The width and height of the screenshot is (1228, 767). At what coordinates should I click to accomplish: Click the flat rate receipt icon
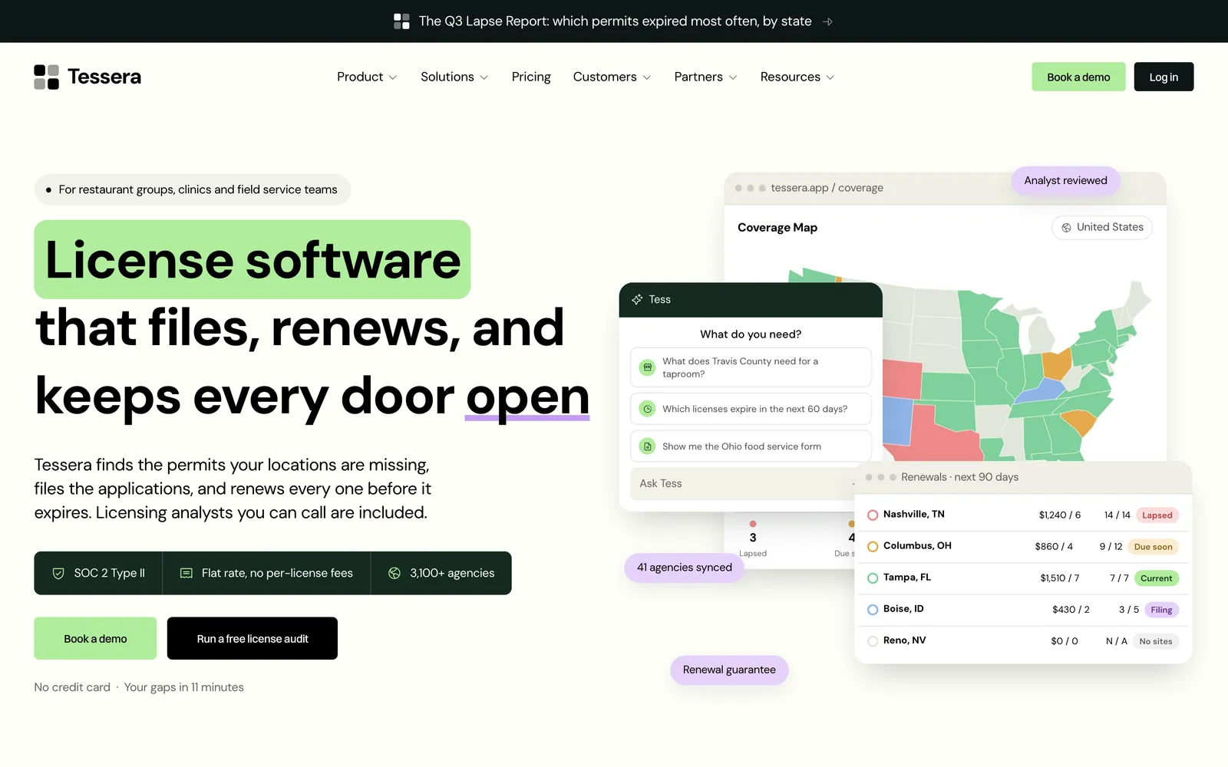point(186,573)
